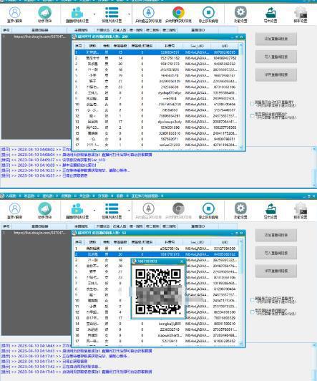
Task: Click the greyed-out rocket icon in the QR-code window
Action: point(149,208)
